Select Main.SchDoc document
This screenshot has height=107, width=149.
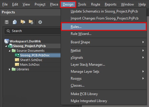coord(30,65)
